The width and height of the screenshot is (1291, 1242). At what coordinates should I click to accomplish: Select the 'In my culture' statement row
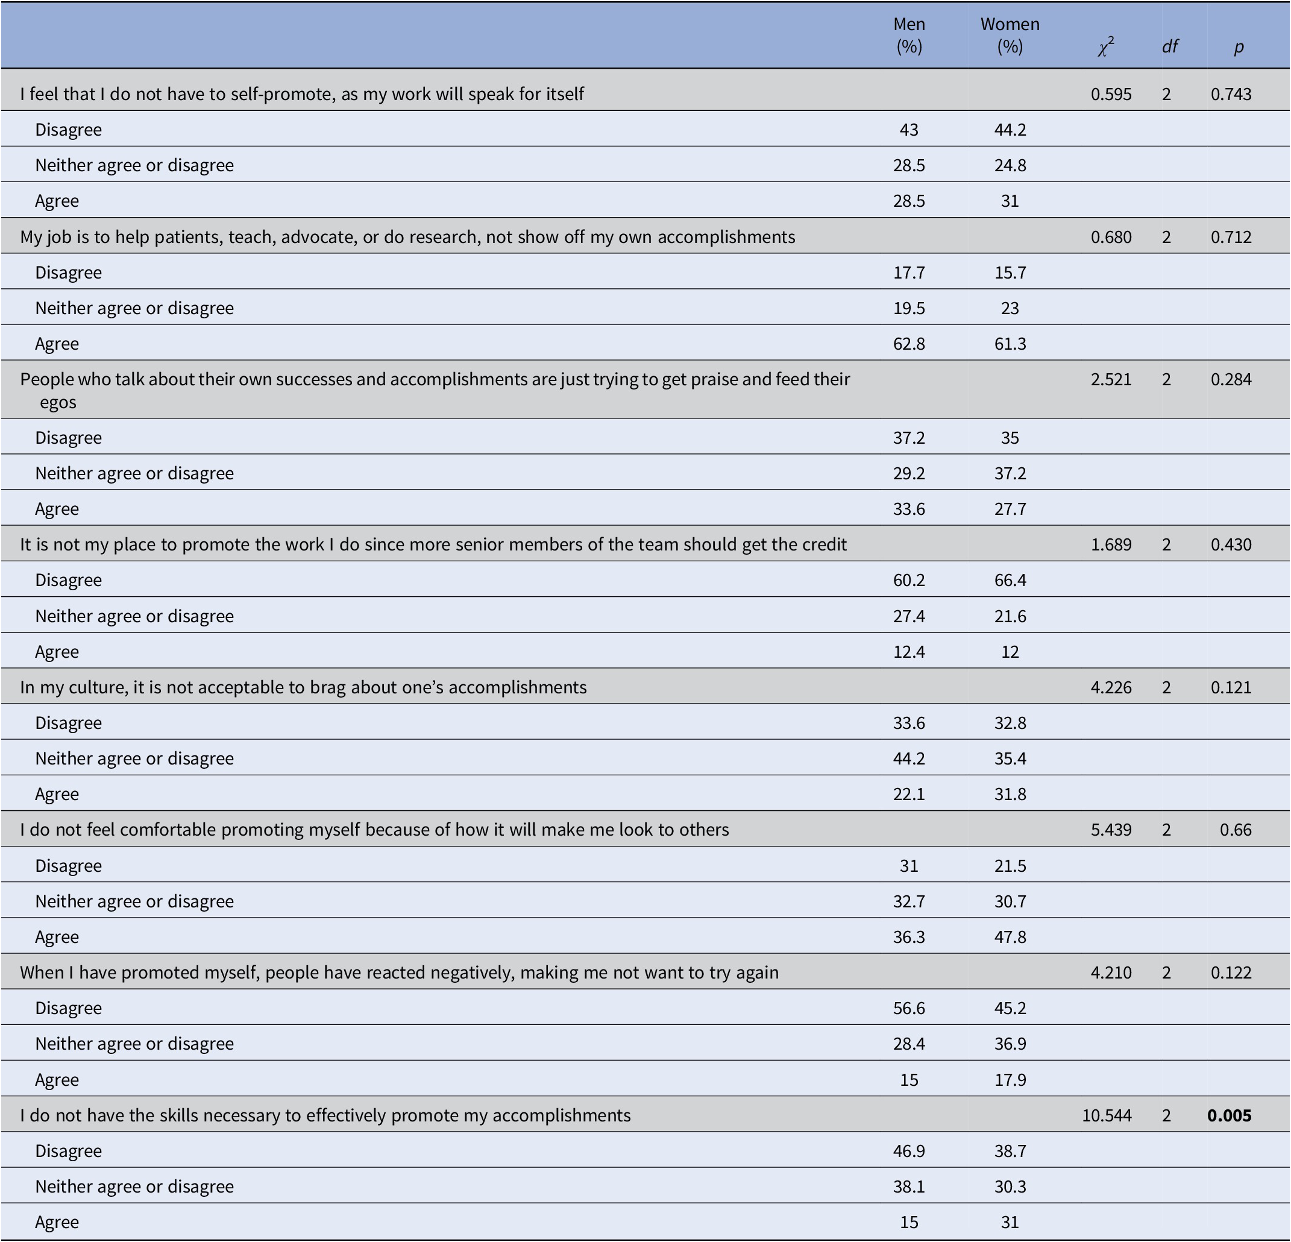(x=303, y=688)
